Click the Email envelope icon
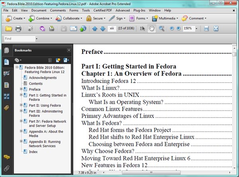The image size is (239, 177). [73, 29]
